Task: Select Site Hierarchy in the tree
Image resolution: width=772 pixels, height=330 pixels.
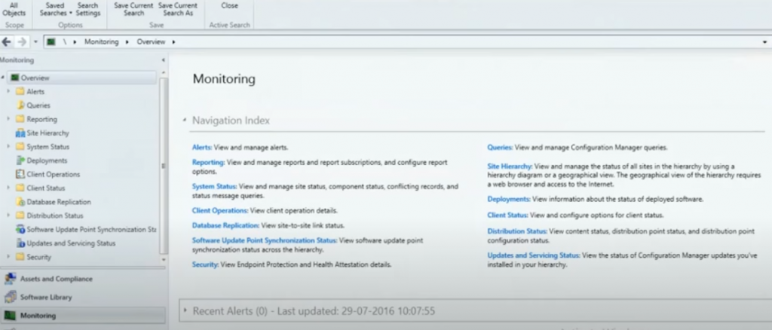Action: (47, 133)
